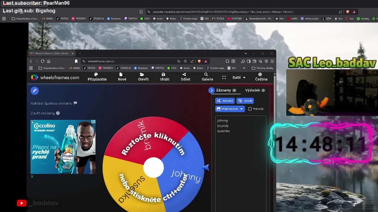
Task: Expand hidden bookmarks overflow chevron
Action: tap(244, 68)
